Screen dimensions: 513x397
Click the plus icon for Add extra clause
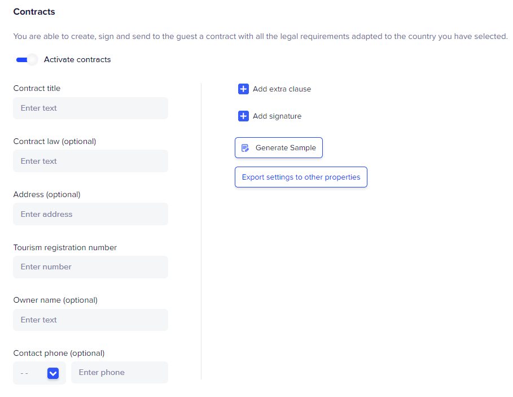[x=243, y=89]
